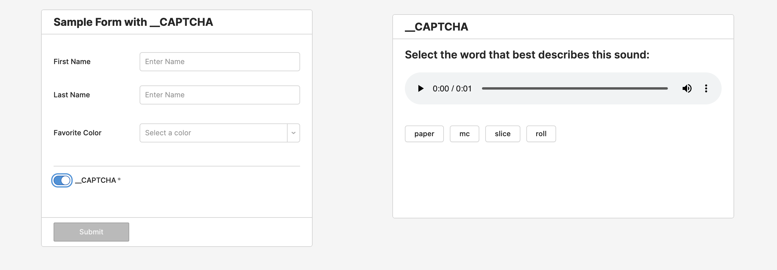Image resolution: width=777 pixels, height=270 pixels.
Task: Click the First Name input field
Action: pyautogui.click(x=219, y=62)
